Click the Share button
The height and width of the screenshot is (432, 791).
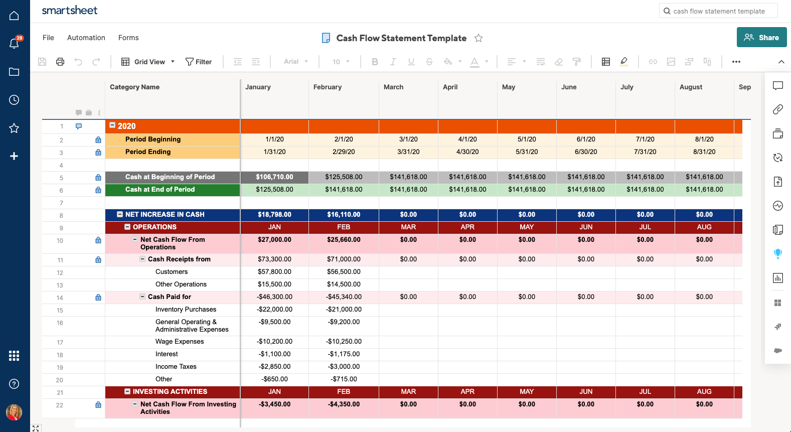coord(761,37)
